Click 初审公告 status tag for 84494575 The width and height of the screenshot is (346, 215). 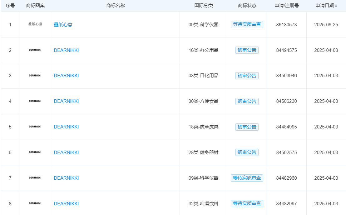tap(247, 50)
